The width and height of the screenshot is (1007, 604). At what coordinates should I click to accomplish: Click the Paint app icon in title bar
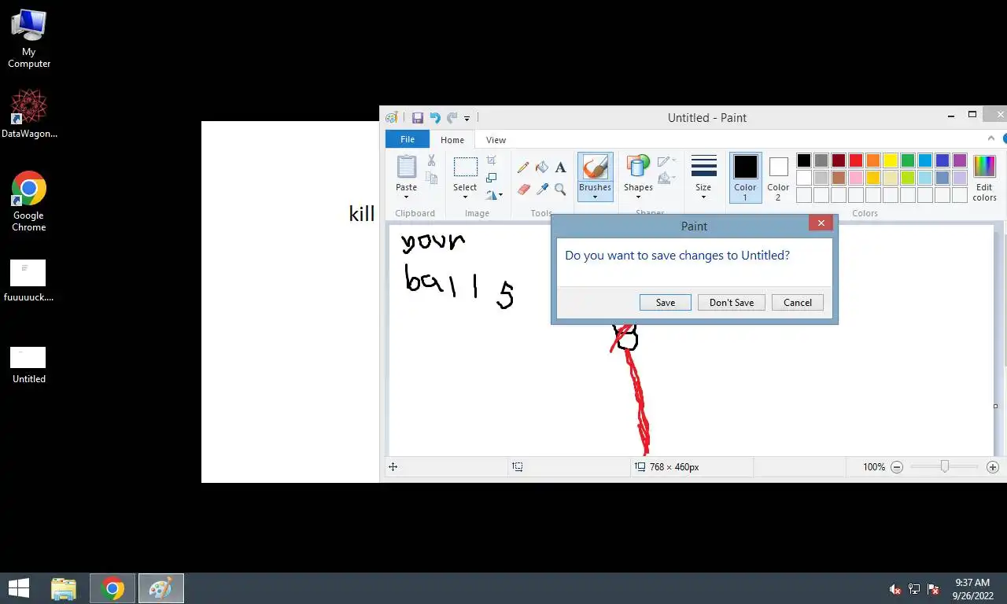(x=392, y=118)
